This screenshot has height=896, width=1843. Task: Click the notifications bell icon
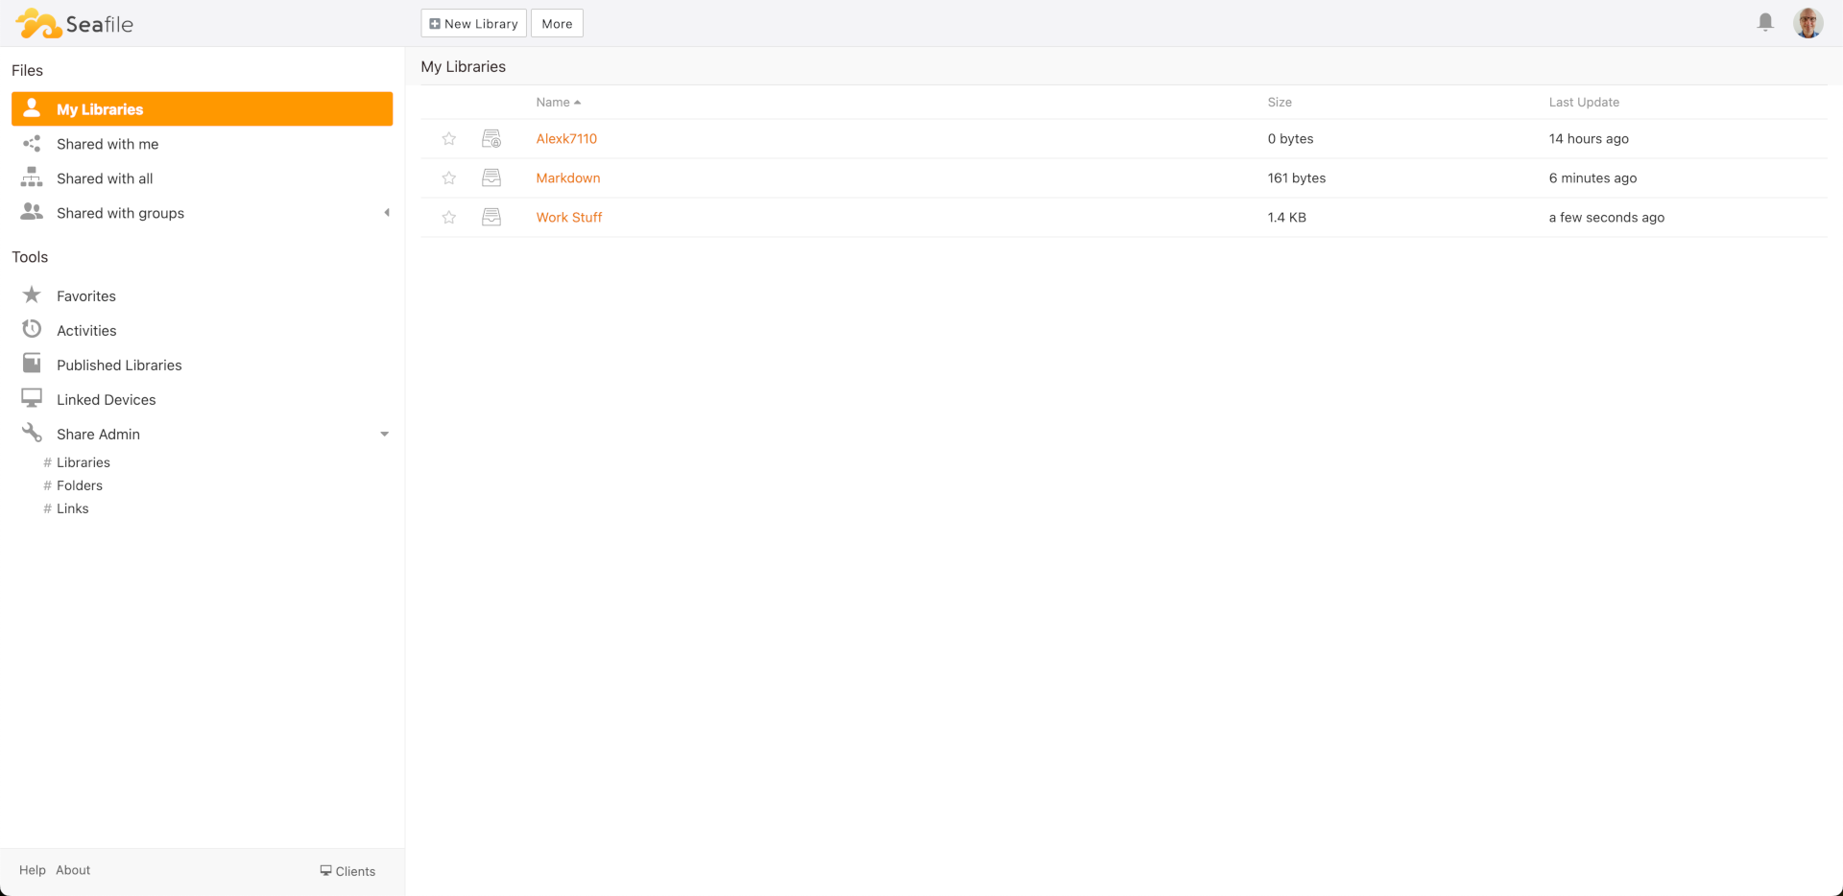(x=1764, y=22)
